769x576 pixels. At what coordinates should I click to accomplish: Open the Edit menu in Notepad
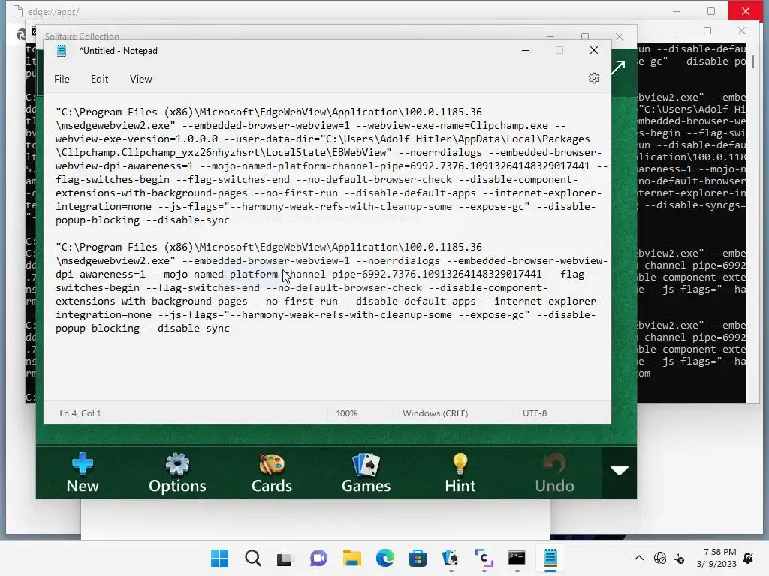[x=100, y=79]
